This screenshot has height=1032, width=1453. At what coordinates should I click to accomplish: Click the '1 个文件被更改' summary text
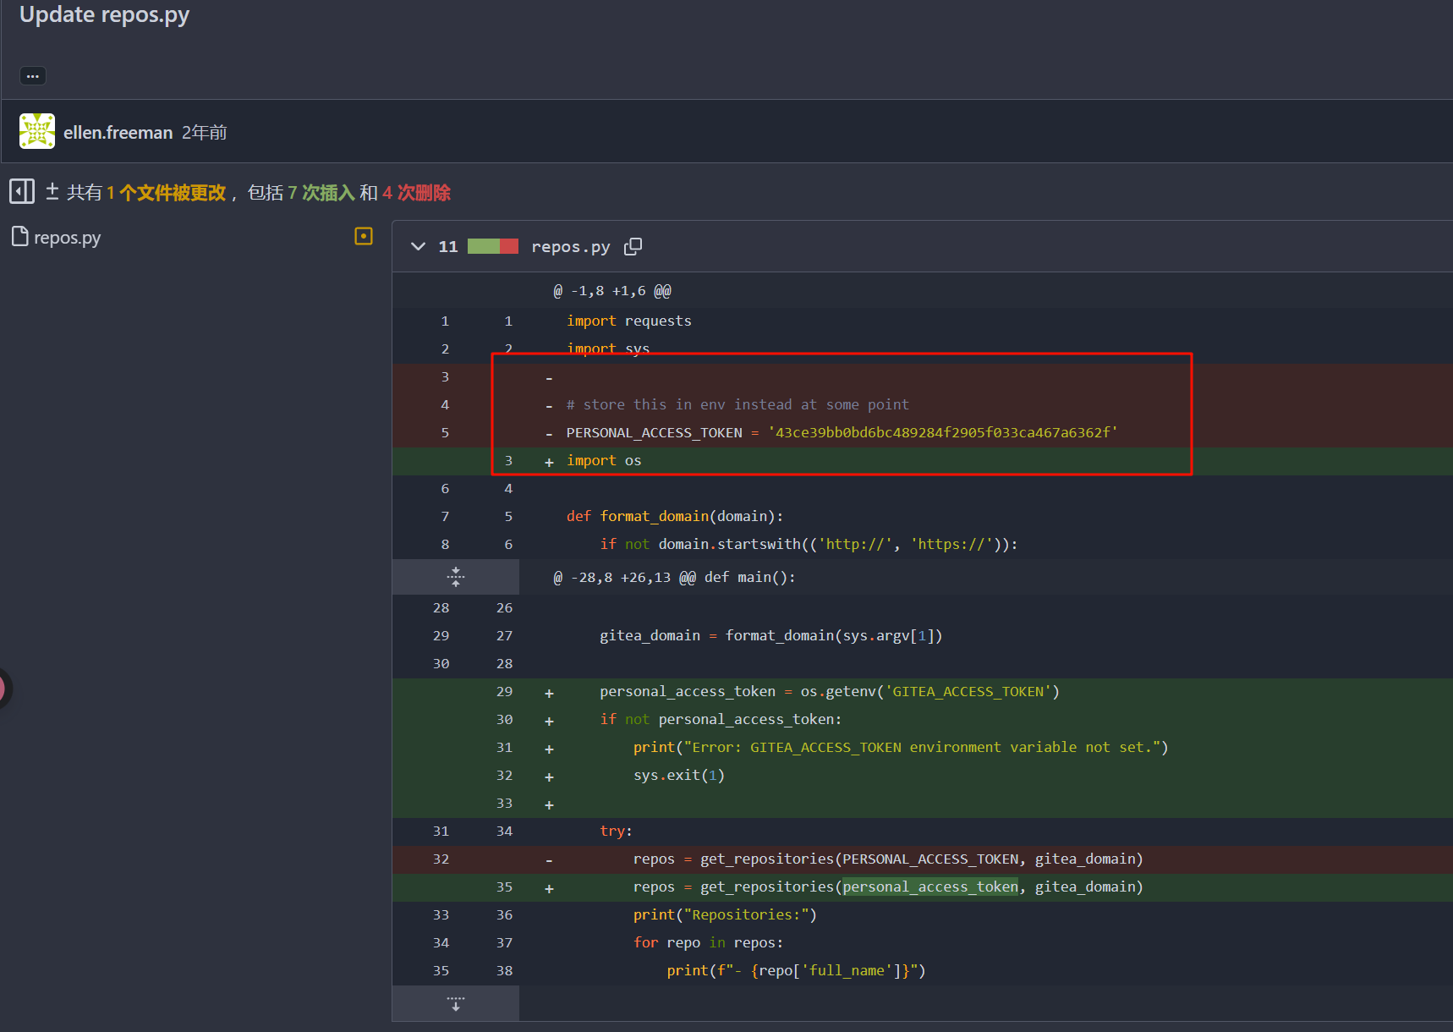tap(167, 193)
